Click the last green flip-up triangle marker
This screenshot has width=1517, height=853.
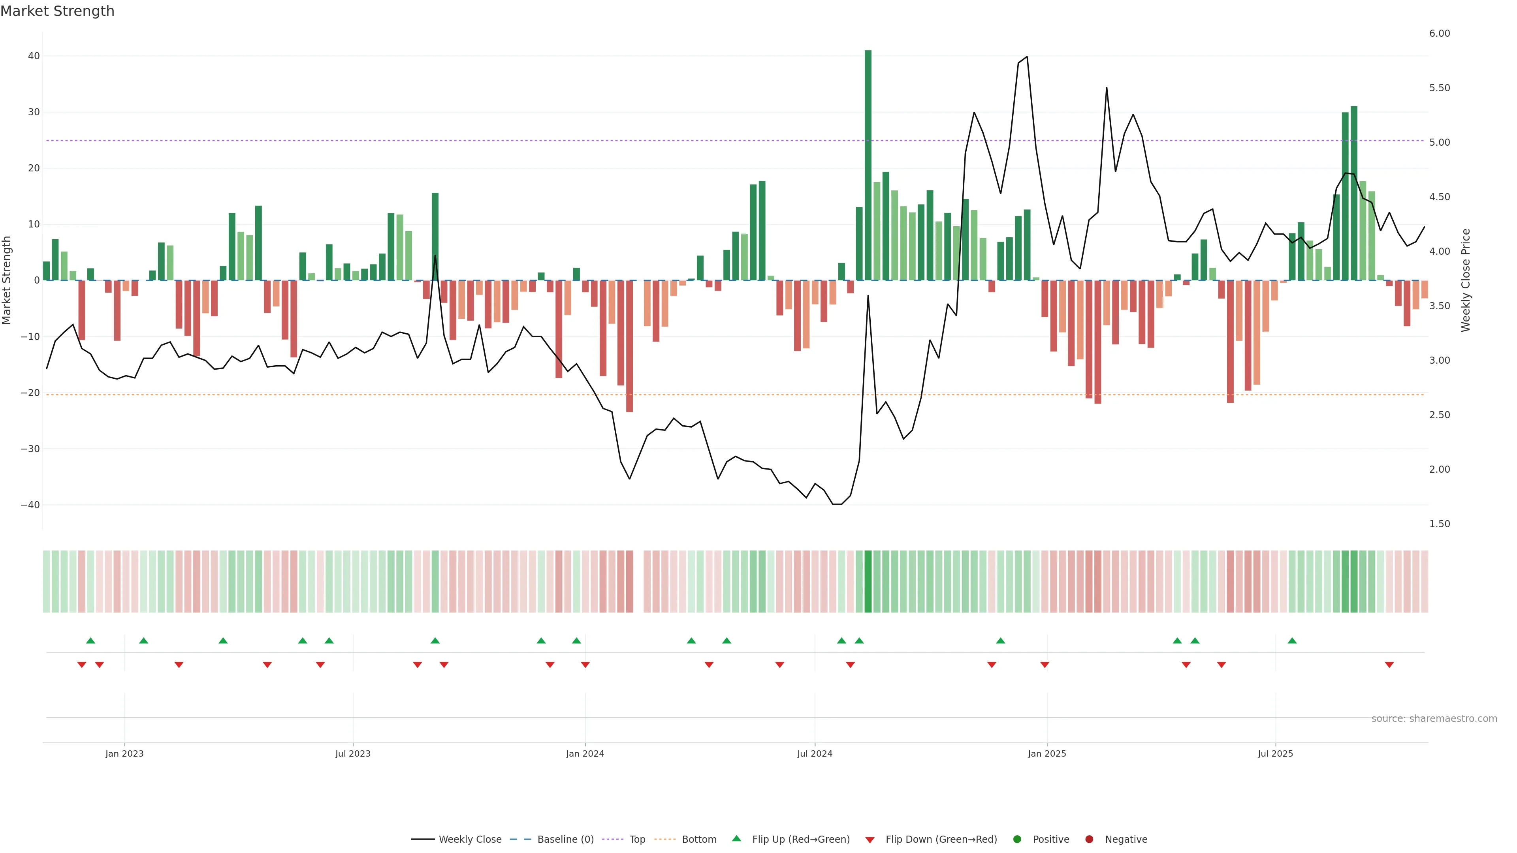[1292, 641]
